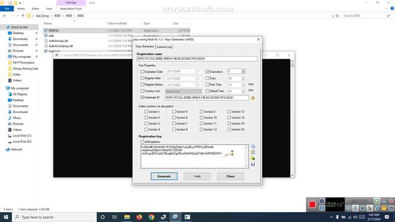Toggle the recorder's microphone icon
Image resolution: width=395 pixels, height=222 pixels.
355,208
